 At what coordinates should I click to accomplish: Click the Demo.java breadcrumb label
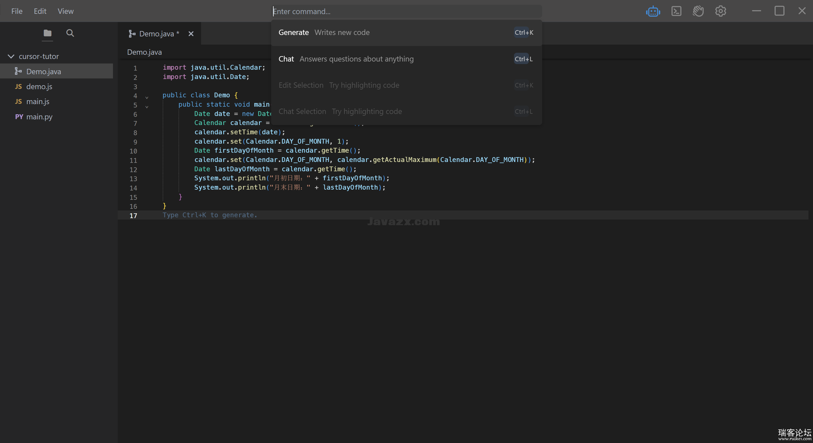click(x=144, y=52)
